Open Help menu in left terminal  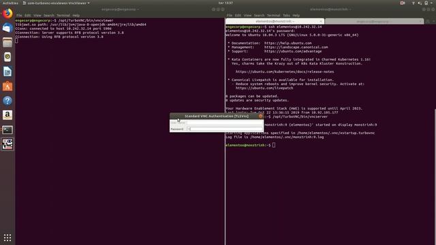click(x=76, y=16)
